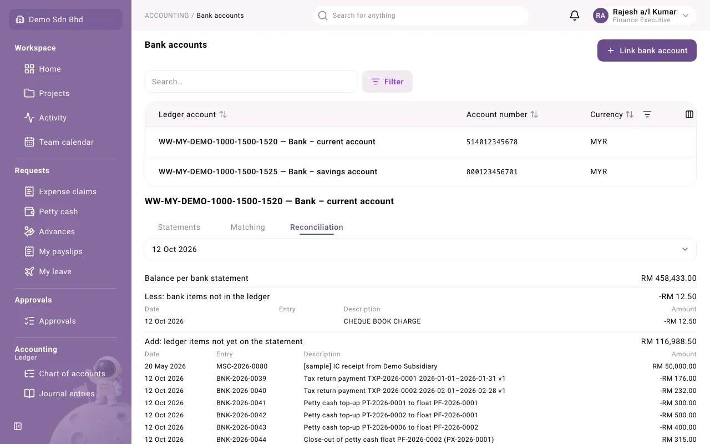Switch to Matching tab

click(x=248, y=227)
